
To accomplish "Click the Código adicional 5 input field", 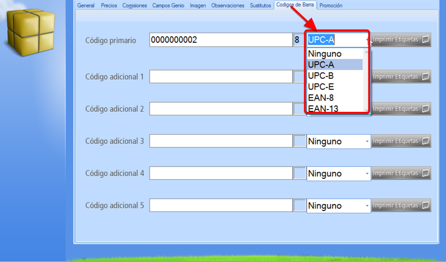I will tap(221, 205).
